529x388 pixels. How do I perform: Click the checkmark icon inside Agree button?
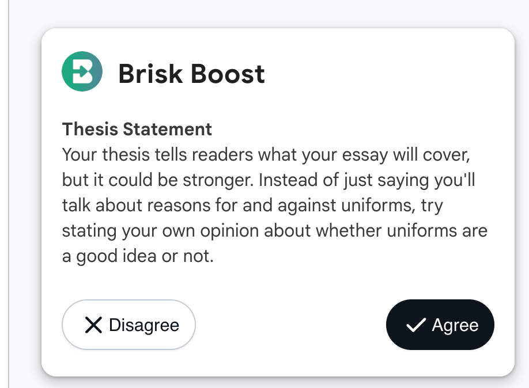coord(415,325)
